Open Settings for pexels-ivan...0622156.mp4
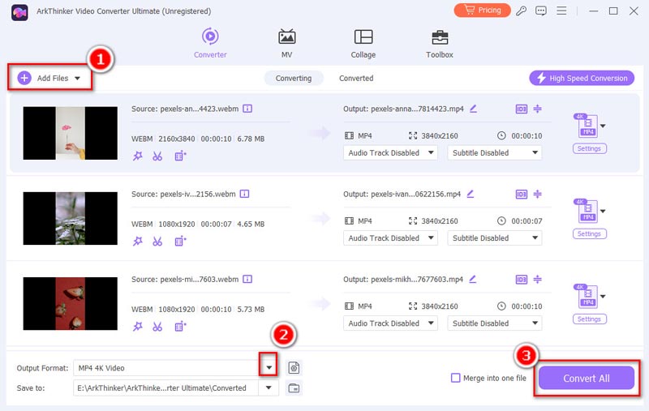The image size is (649, 411). [590, 233]
